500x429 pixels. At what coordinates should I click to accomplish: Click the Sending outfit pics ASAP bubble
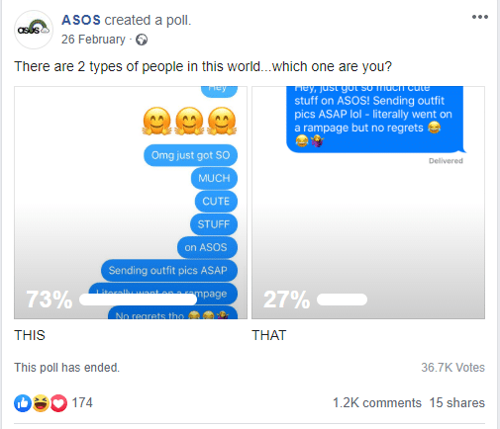[x=169, y=271]
